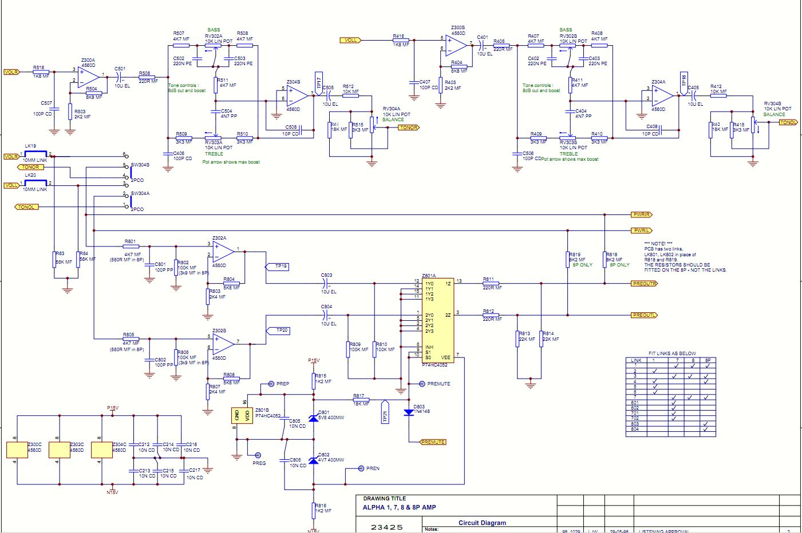
Task: Select the PWRIR output port
Action: click(x=642, y=214)
